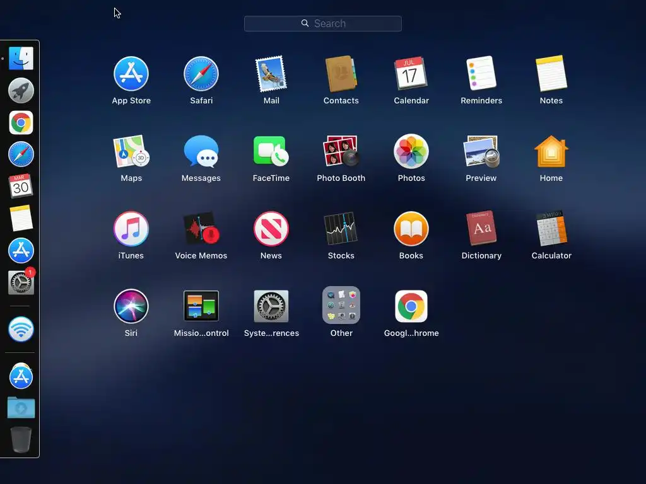This screenshot has height=484, width=646.
Task: Open Safari from the Dock
Action: tap(21, 154)
